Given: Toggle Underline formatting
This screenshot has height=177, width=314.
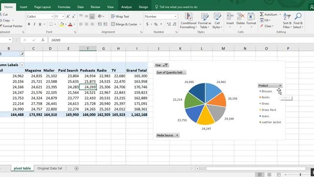Looking at the screenshot, I should click(40, 24).
